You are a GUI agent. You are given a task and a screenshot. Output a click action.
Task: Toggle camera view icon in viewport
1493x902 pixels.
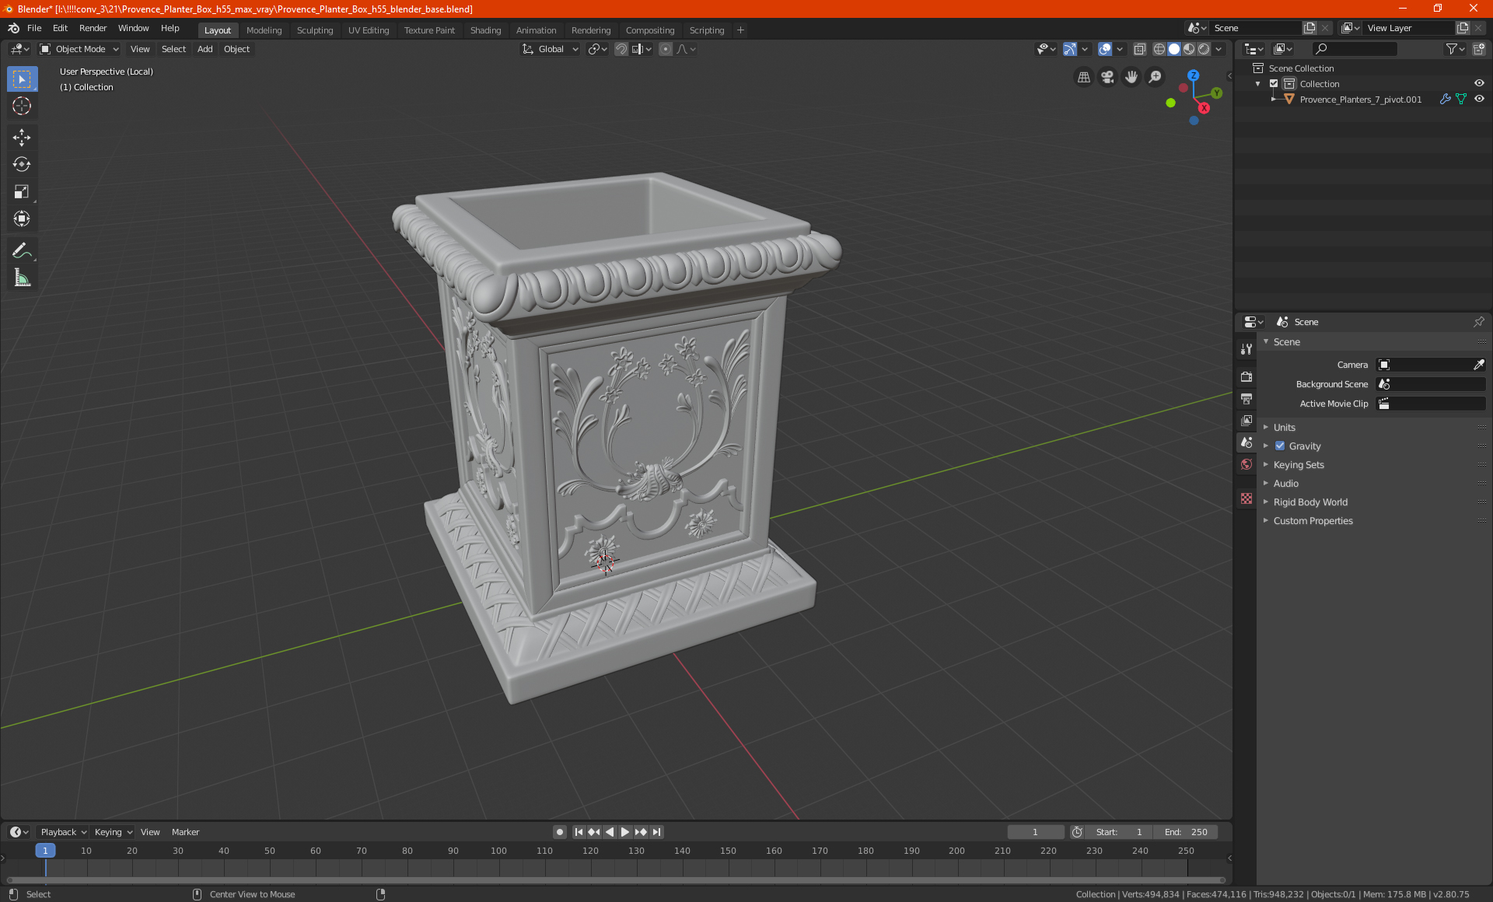1107,77
